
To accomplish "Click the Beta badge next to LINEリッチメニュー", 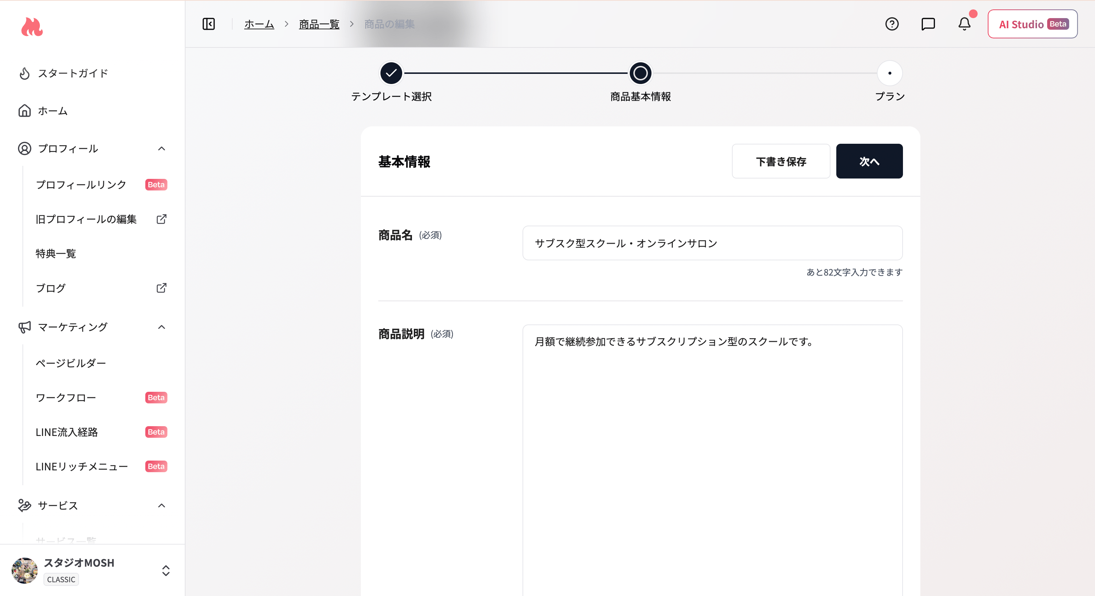I will pos(156,466).
